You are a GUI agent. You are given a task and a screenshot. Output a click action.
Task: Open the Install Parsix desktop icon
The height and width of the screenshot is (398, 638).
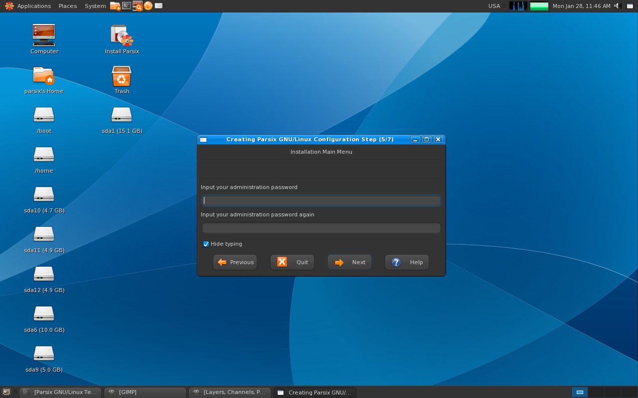coord(122,36)
